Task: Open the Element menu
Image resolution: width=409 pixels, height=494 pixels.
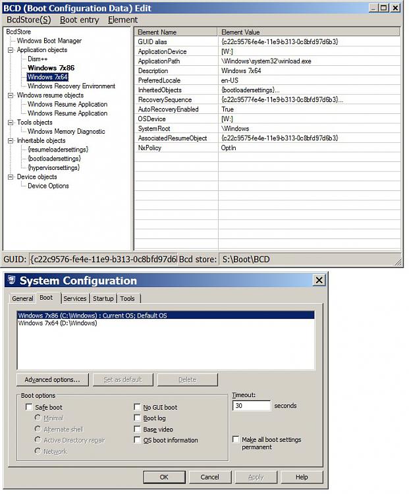Action: 123,20
